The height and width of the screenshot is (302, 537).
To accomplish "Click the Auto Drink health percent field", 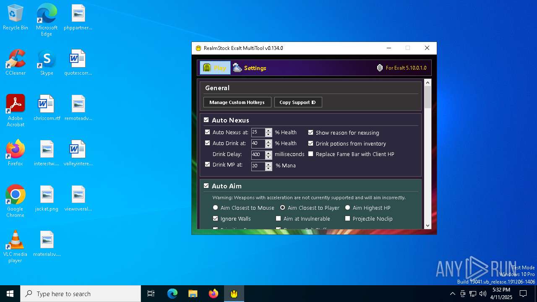I will tap(258, 143).
